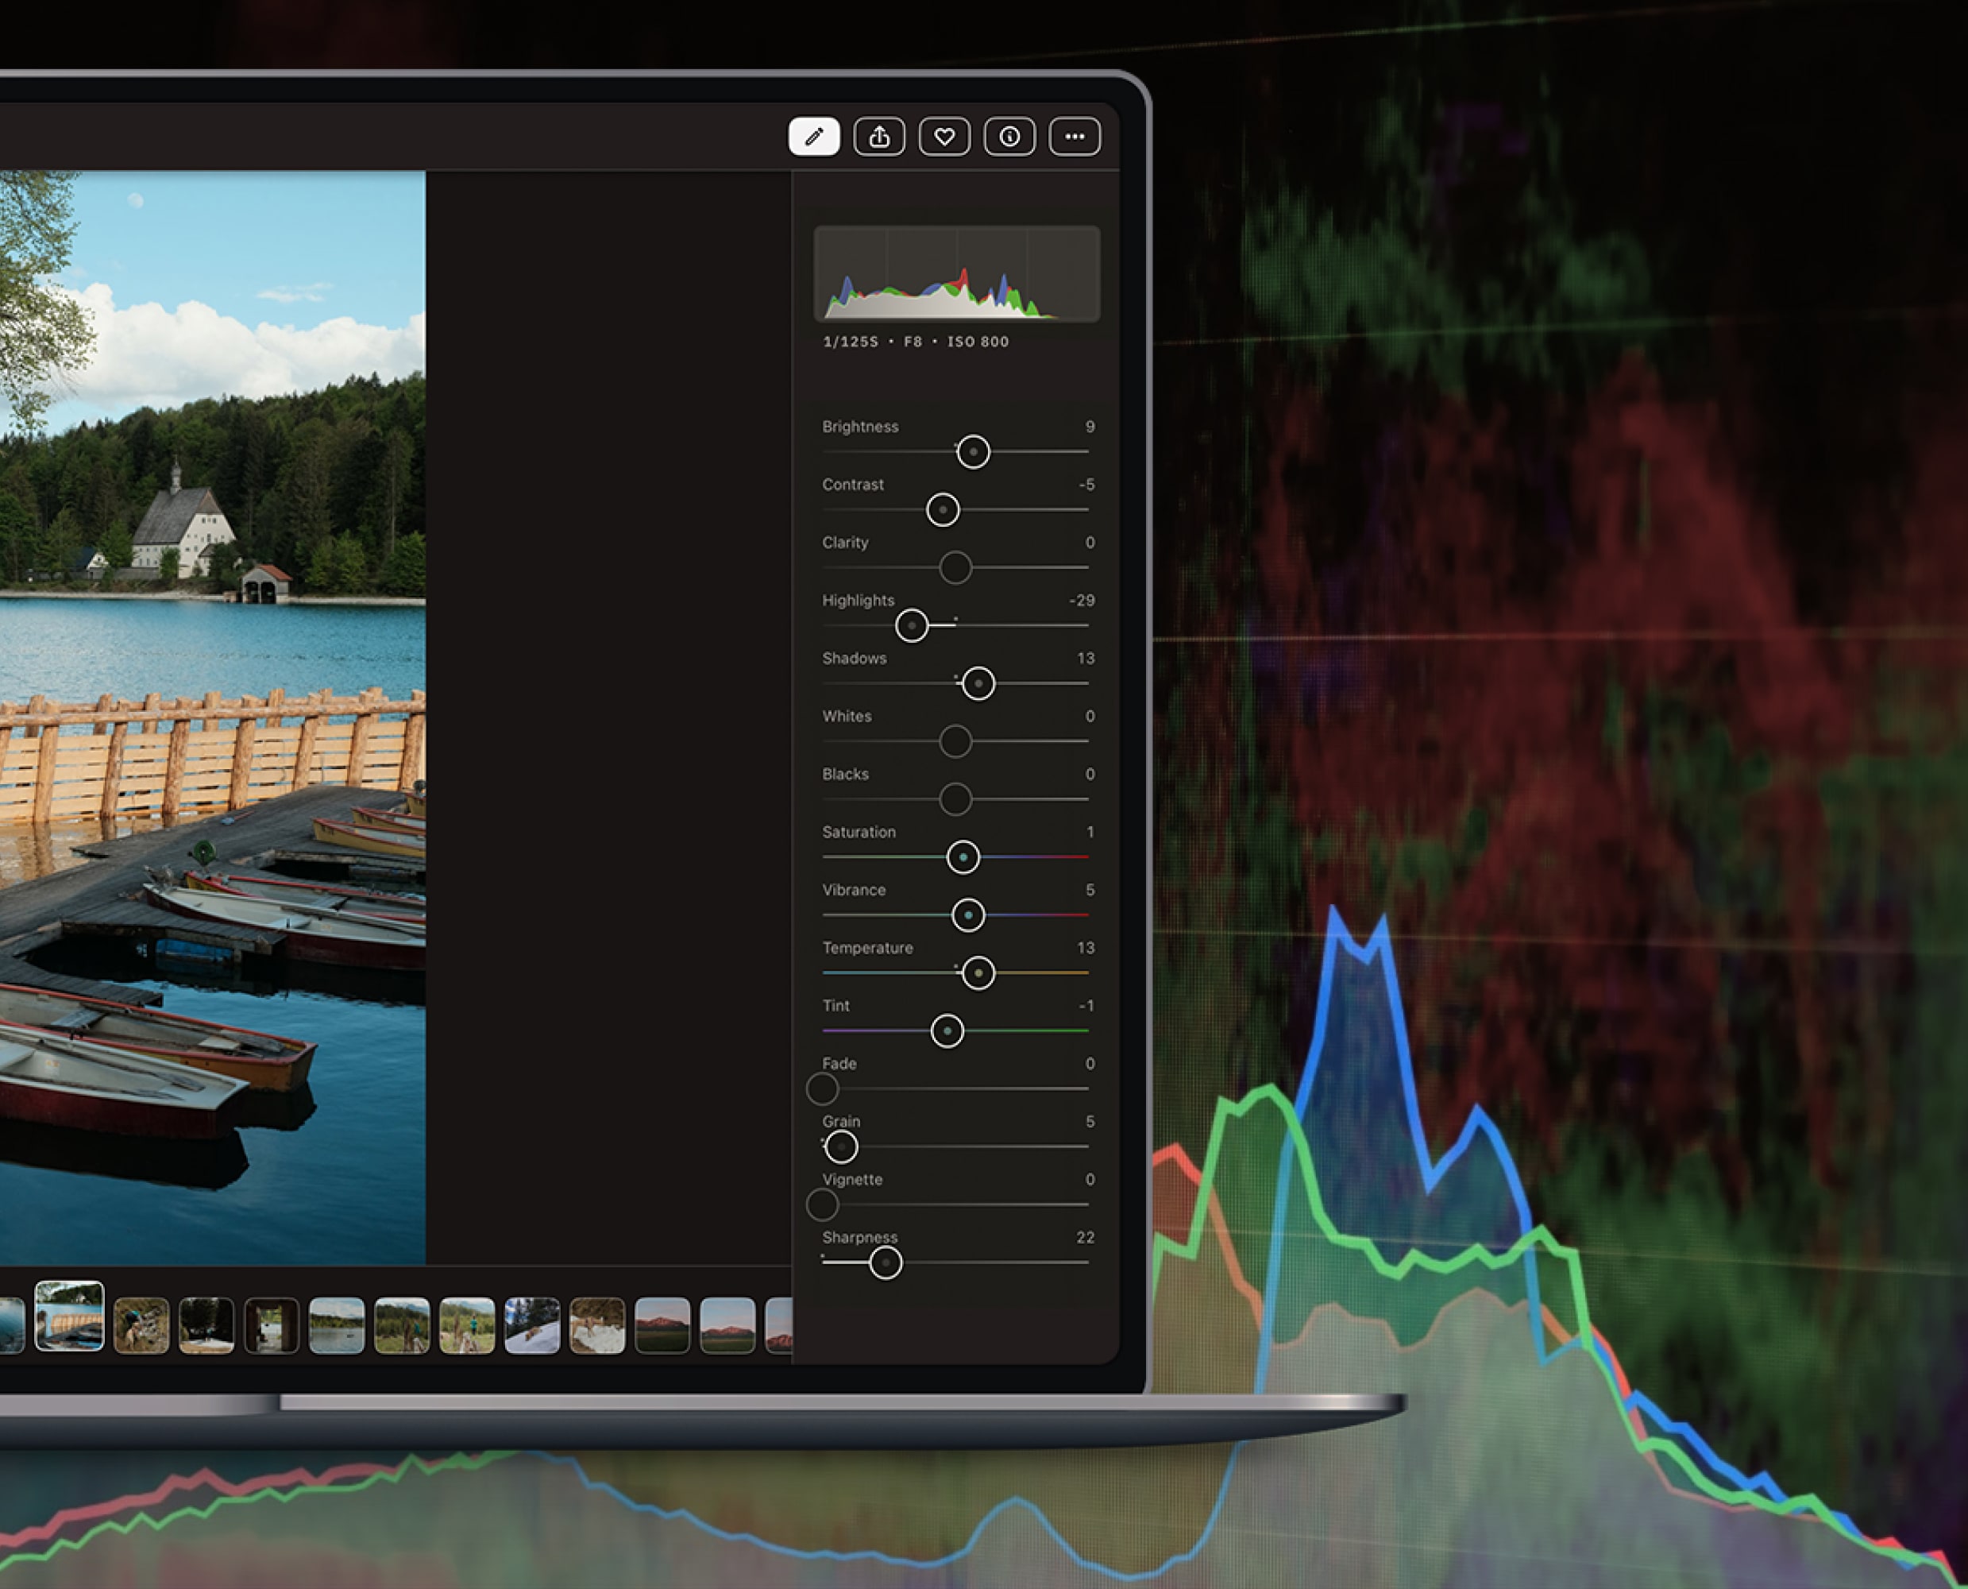Select first red mountain sunset thumbnail
Image resolution: width=1968 pixels, height=1589 pixels.
click(x=662, y=1325)
